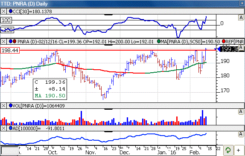Click the VOL[PNRA (D)]=1064409 label
The height and width of the screenshot is (156, 245).
pos(38,106)
